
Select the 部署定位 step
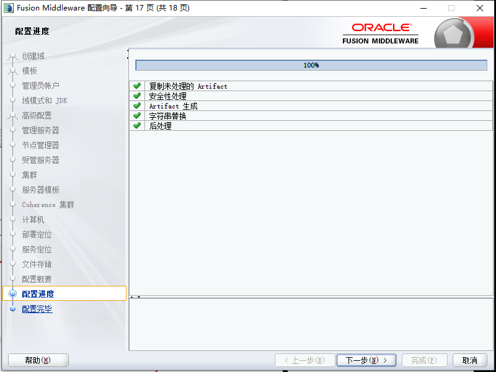coord(37,234)
